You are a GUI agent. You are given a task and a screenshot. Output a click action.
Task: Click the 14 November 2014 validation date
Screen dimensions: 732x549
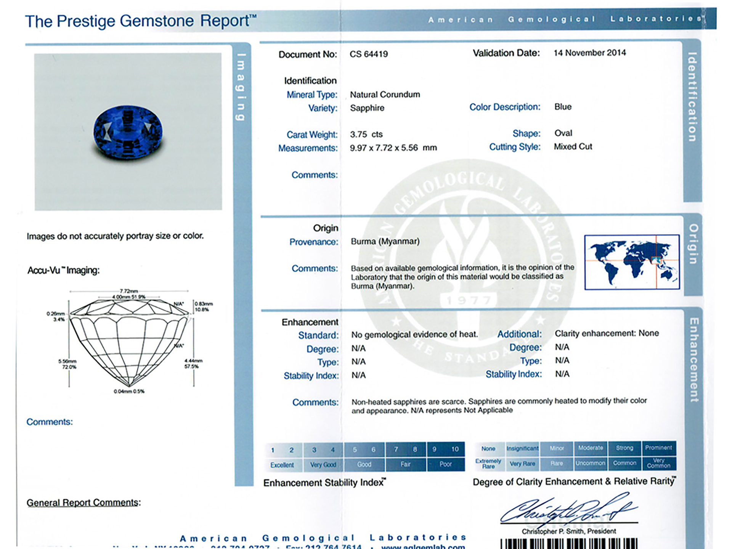click(x=589, y=53)
